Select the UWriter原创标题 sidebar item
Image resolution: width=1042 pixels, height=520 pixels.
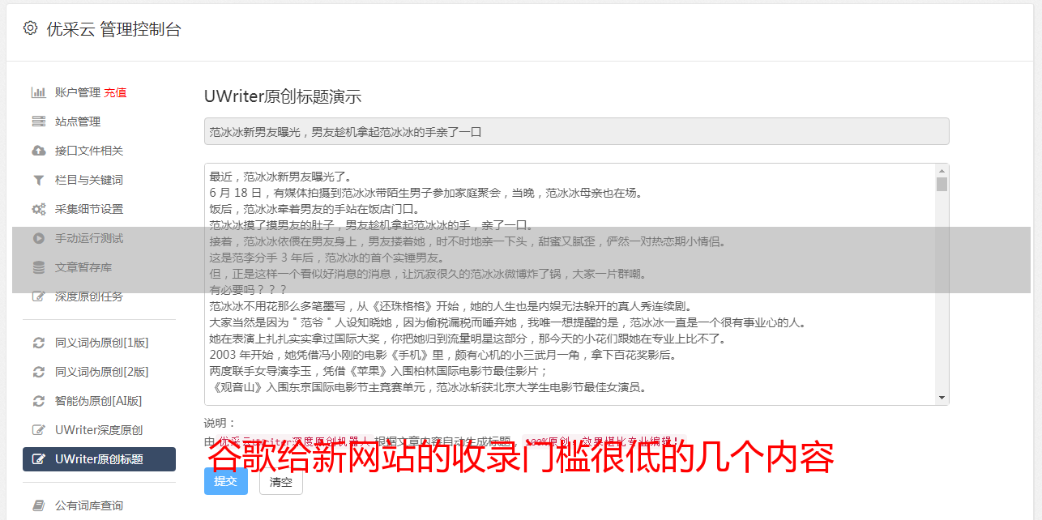point(99,459)
